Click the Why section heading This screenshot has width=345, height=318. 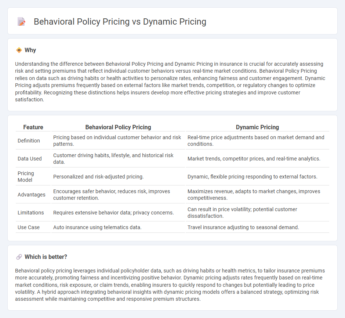click(30, 50)
